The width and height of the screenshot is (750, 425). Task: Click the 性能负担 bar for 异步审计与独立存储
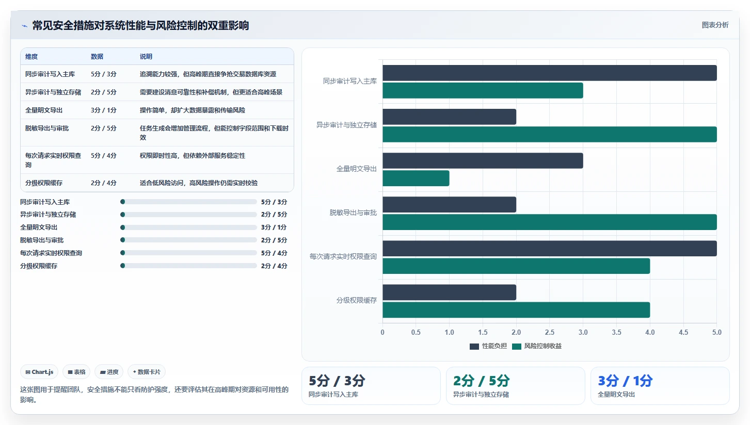449,117
